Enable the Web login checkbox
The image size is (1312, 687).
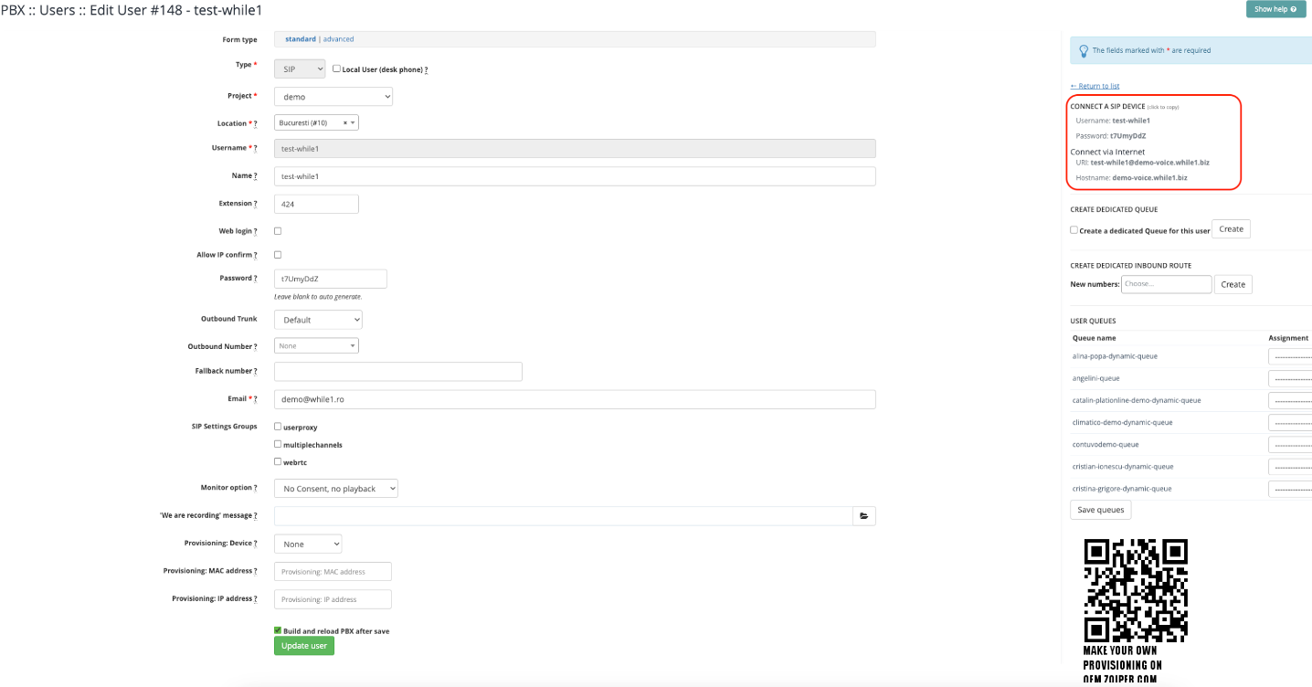278,231
